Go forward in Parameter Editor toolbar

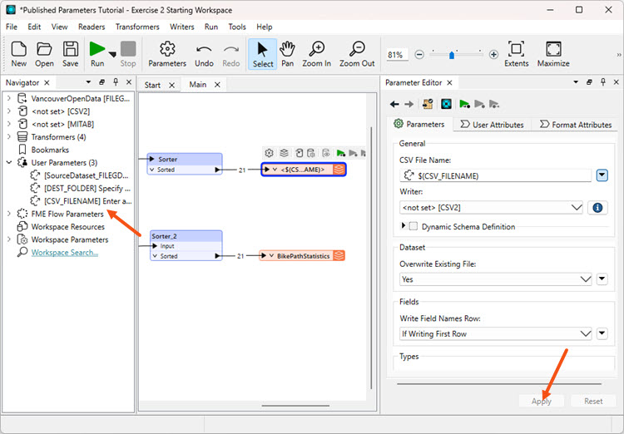(409, 104)
